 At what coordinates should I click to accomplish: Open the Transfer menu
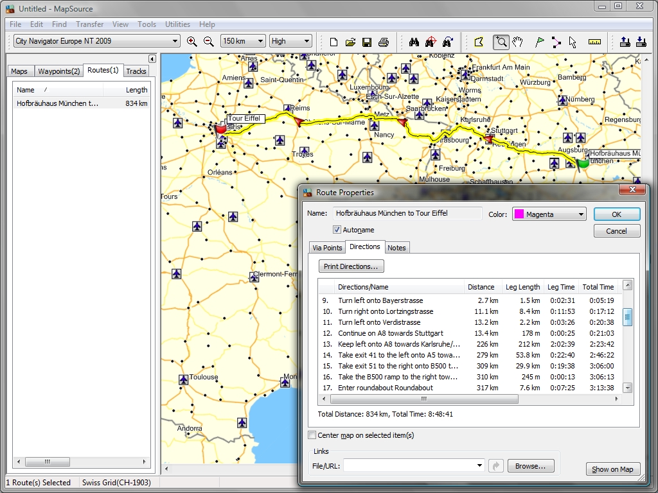coord(89,24)
